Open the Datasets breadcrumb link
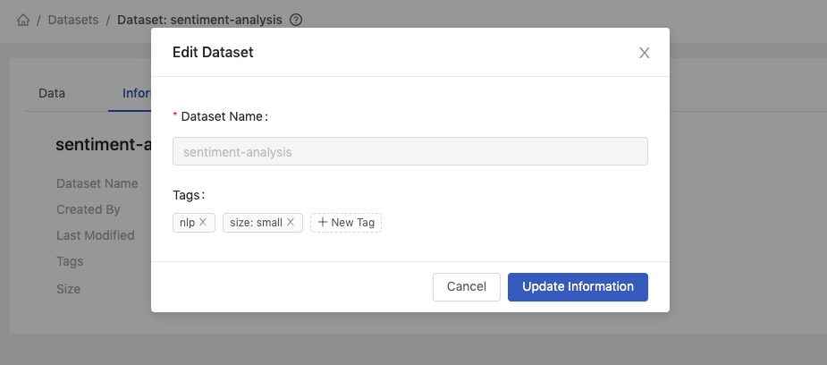Screen dimensions: 827x365 pos(73,20)
